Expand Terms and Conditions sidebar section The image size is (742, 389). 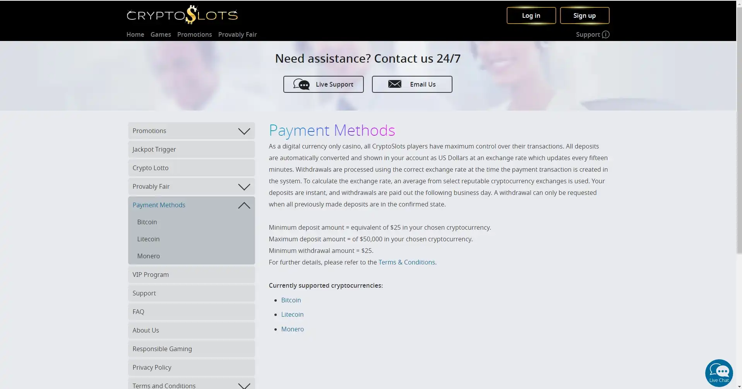(x=244, y=385)
